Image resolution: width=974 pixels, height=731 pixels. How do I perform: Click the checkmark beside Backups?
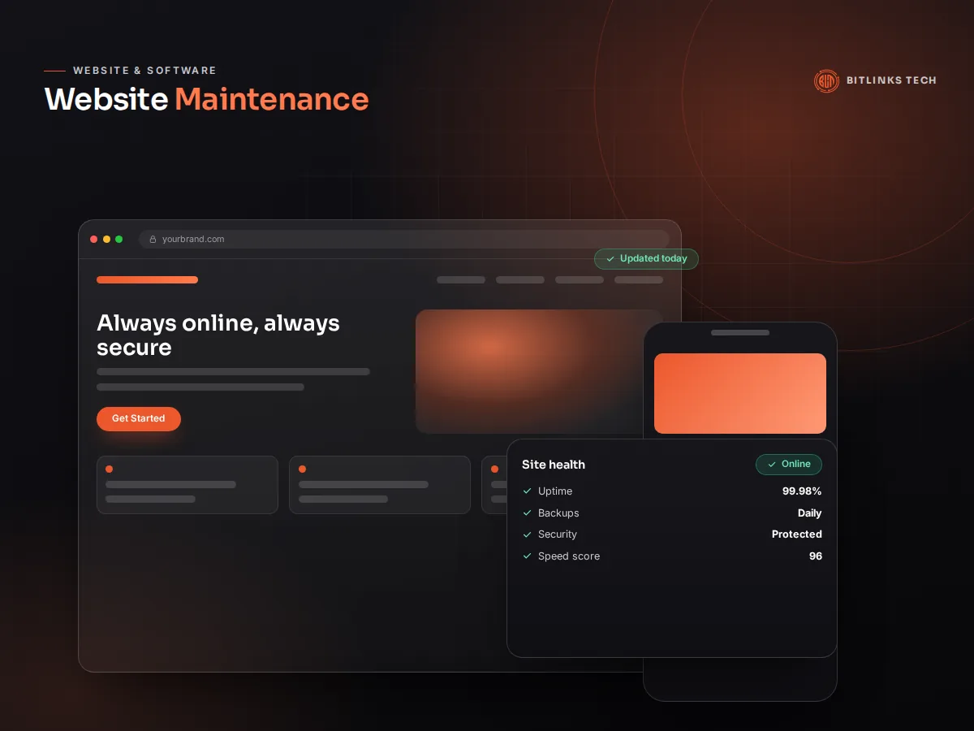[x=528, y=513]
